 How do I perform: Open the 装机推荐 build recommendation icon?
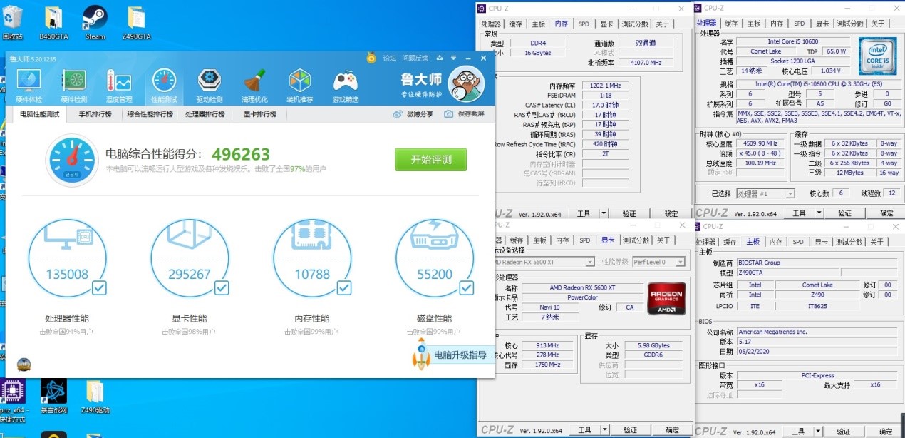[299, 86]
